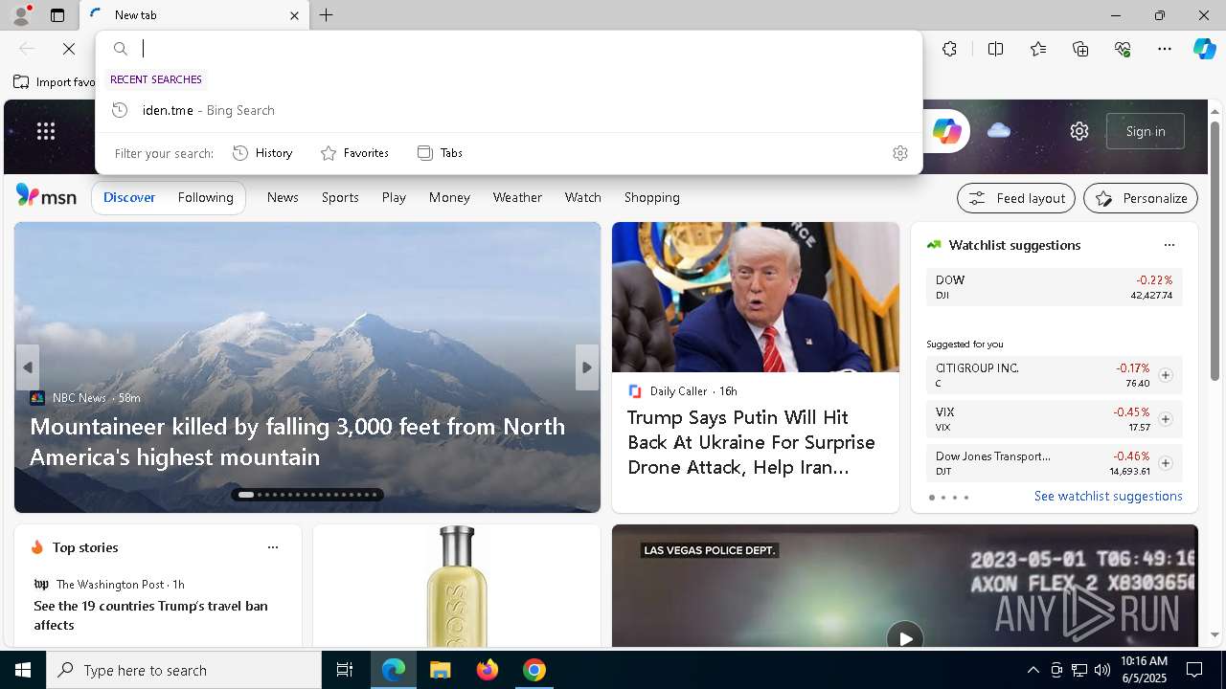The height and width of the screenshot is (689, 1226).
Task: Open the News tab
Action: pos(283,197)
